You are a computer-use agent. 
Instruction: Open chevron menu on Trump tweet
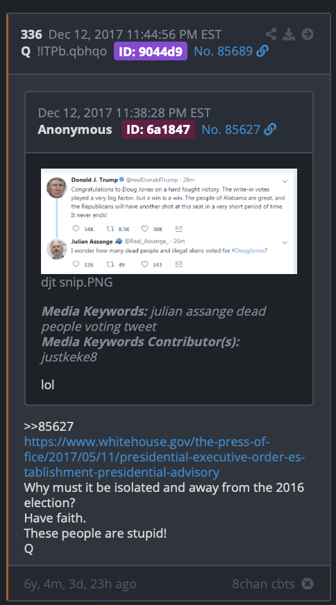pyautogui.click(x=285, y=180)
